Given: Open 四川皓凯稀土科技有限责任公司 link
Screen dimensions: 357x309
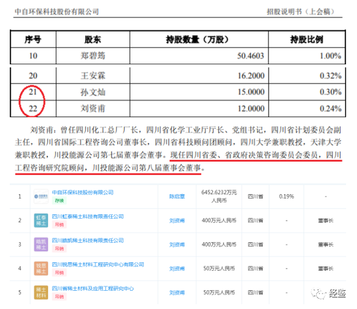Looking at the screenshot, I should (88, 240).
